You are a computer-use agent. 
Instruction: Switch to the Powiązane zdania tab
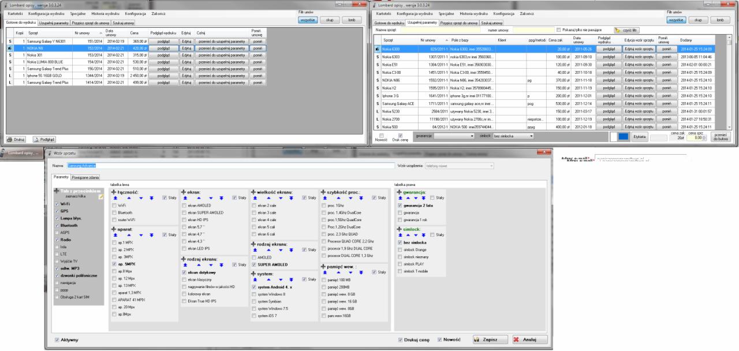(x=87, y=177)
